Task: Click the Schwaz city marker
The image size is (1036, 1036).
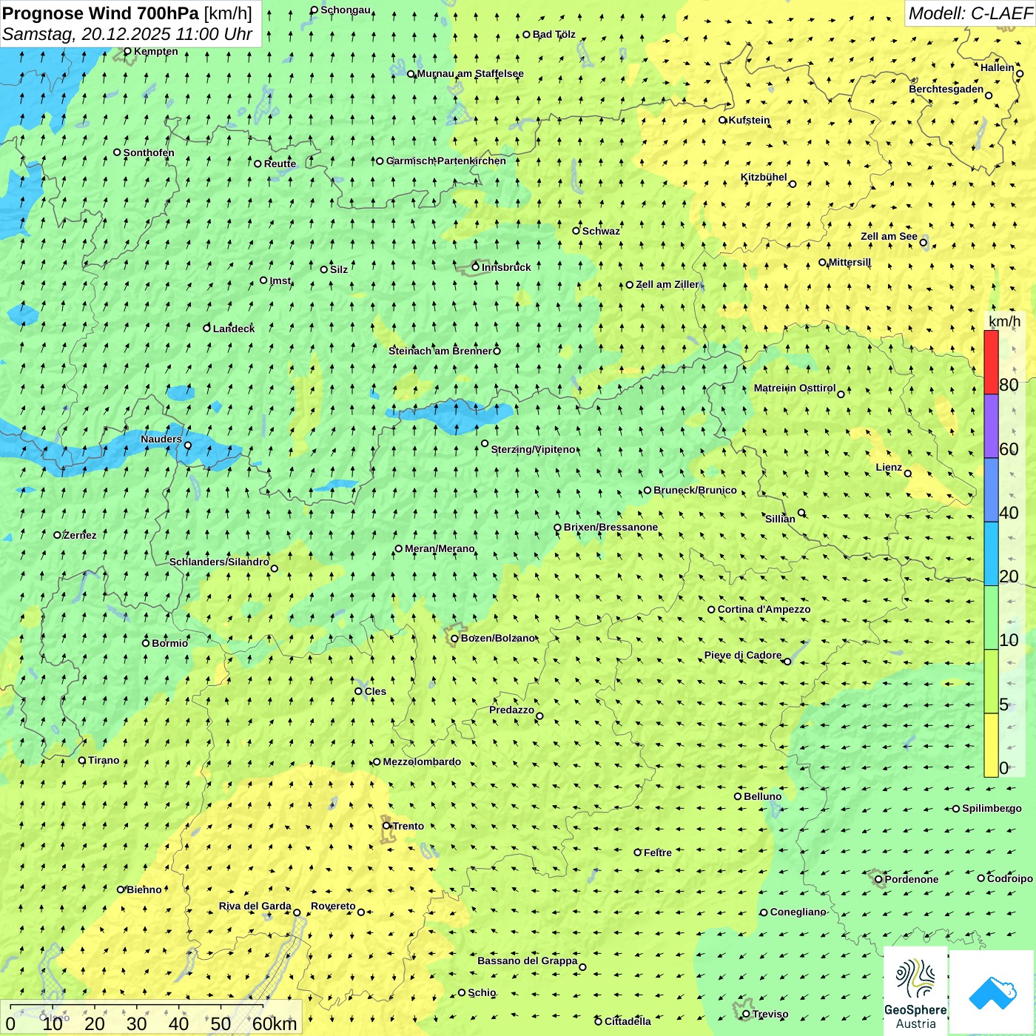Action: [x=576, y=230]
